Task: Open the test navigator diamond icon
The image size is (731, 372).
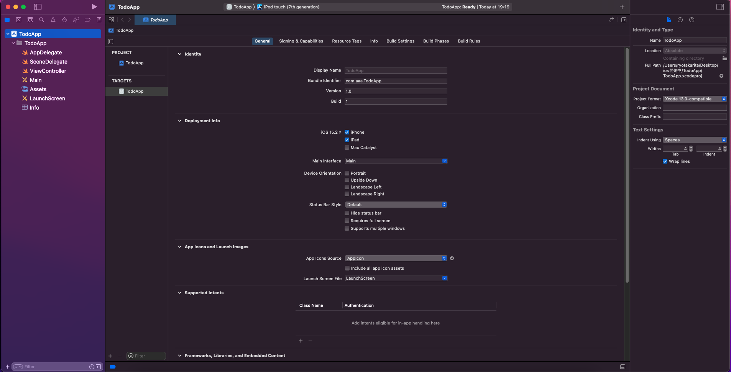Action: [x=64, y=20]
